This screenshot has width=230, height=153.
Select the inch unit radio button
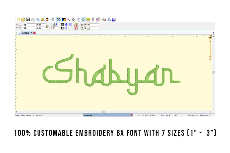[x=17, y=28]
